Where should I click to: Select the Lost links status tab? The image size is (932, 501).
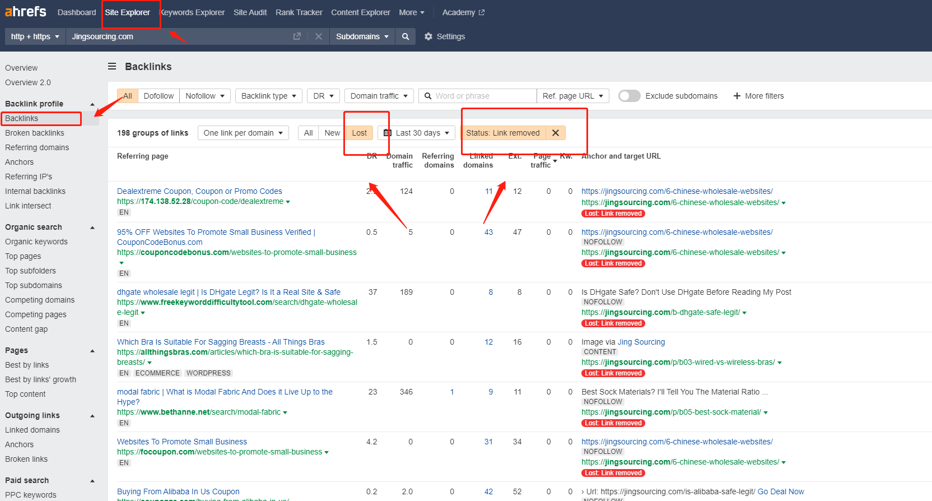coord(359,133)
